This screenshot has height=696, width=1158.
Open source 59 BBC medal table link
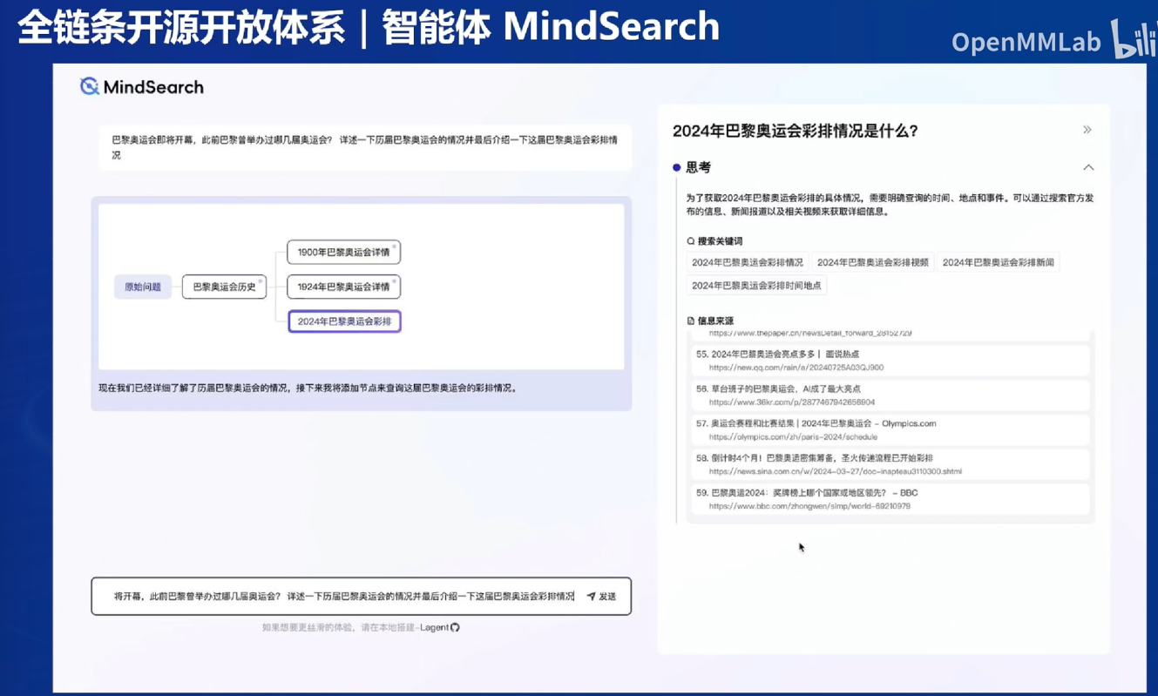point(809,505)
